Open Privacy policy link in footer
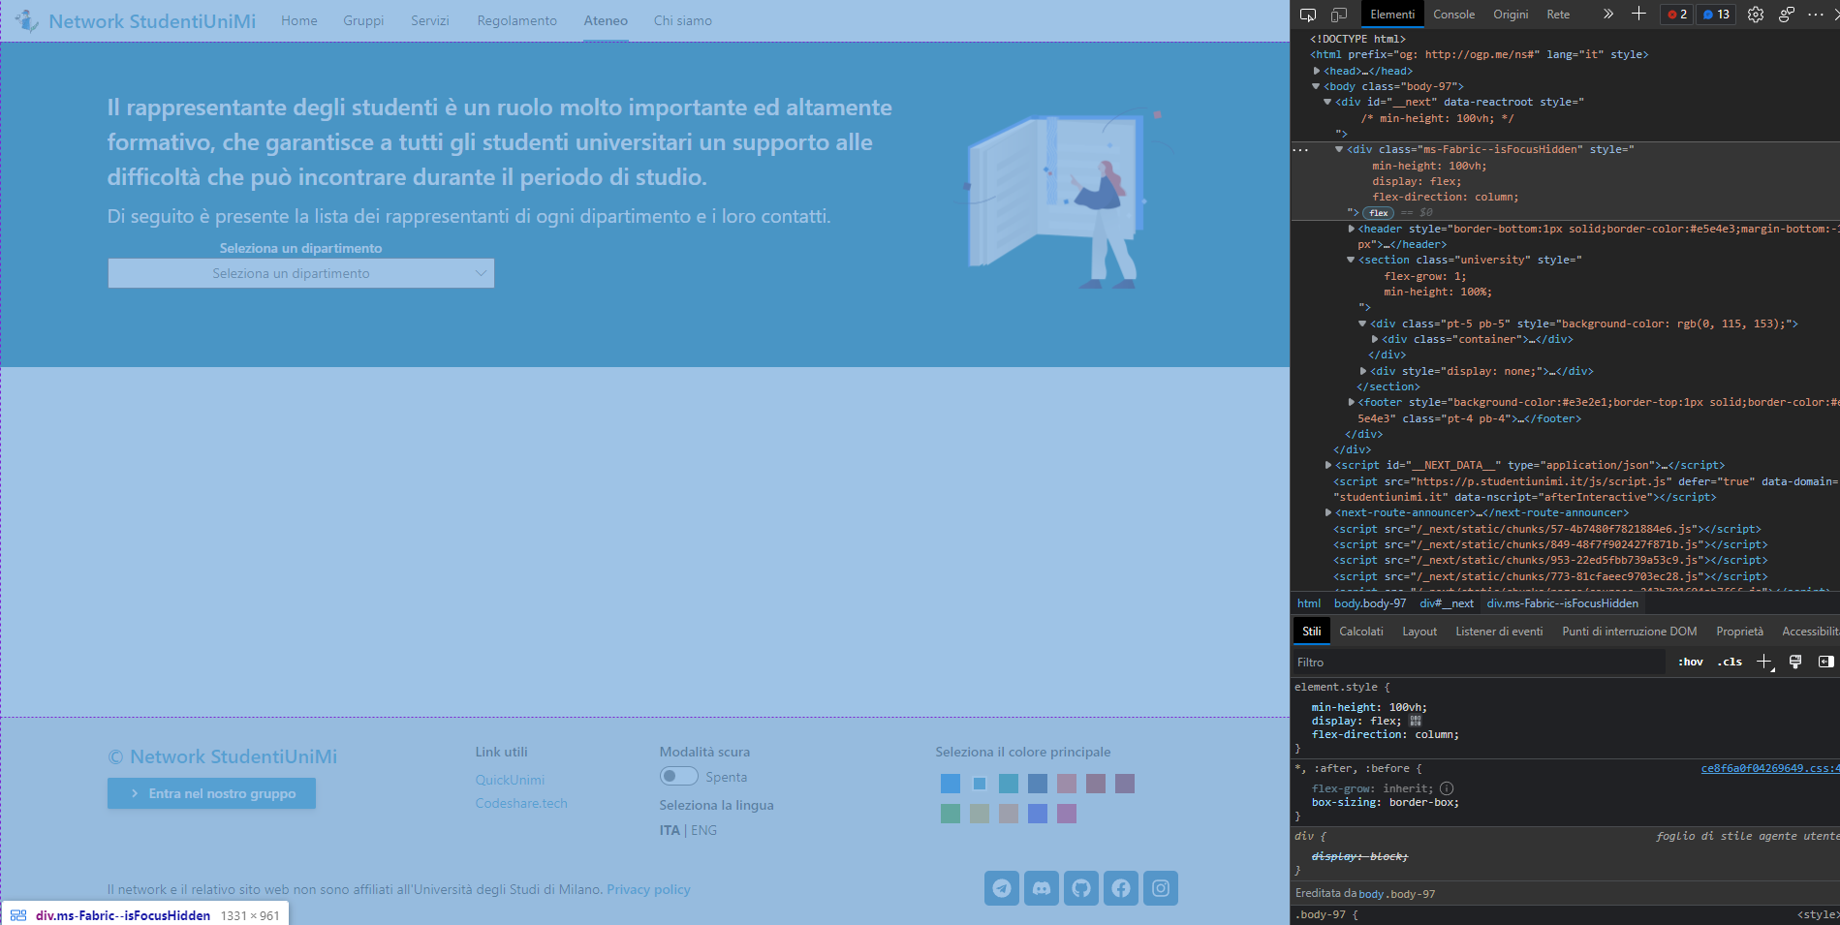This screenshot has height=925, width=1840. pyautogui.click(x=648, y=889)
